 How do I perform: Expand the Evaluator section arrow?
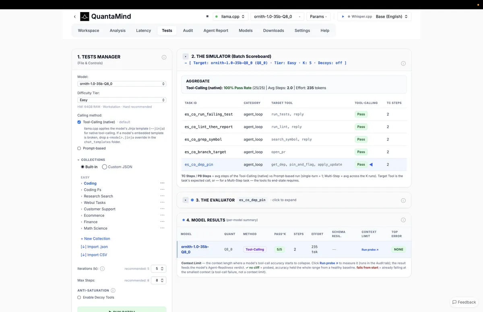point(186,200)
